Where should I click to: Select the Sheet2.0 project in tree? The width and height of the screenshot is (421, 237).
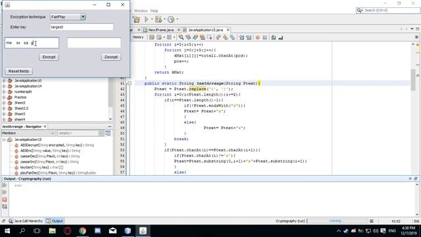point(21,108)
